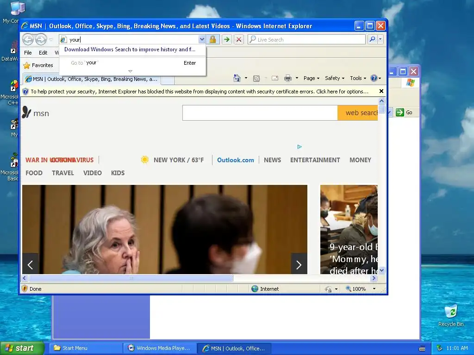
Task: Click the sun weather icon
Action: coord(144,159)
